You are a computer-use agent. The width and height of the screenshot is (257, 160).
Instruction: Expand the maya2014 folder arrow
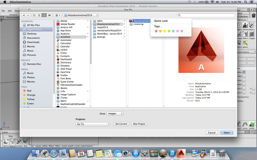coord(124,27)
